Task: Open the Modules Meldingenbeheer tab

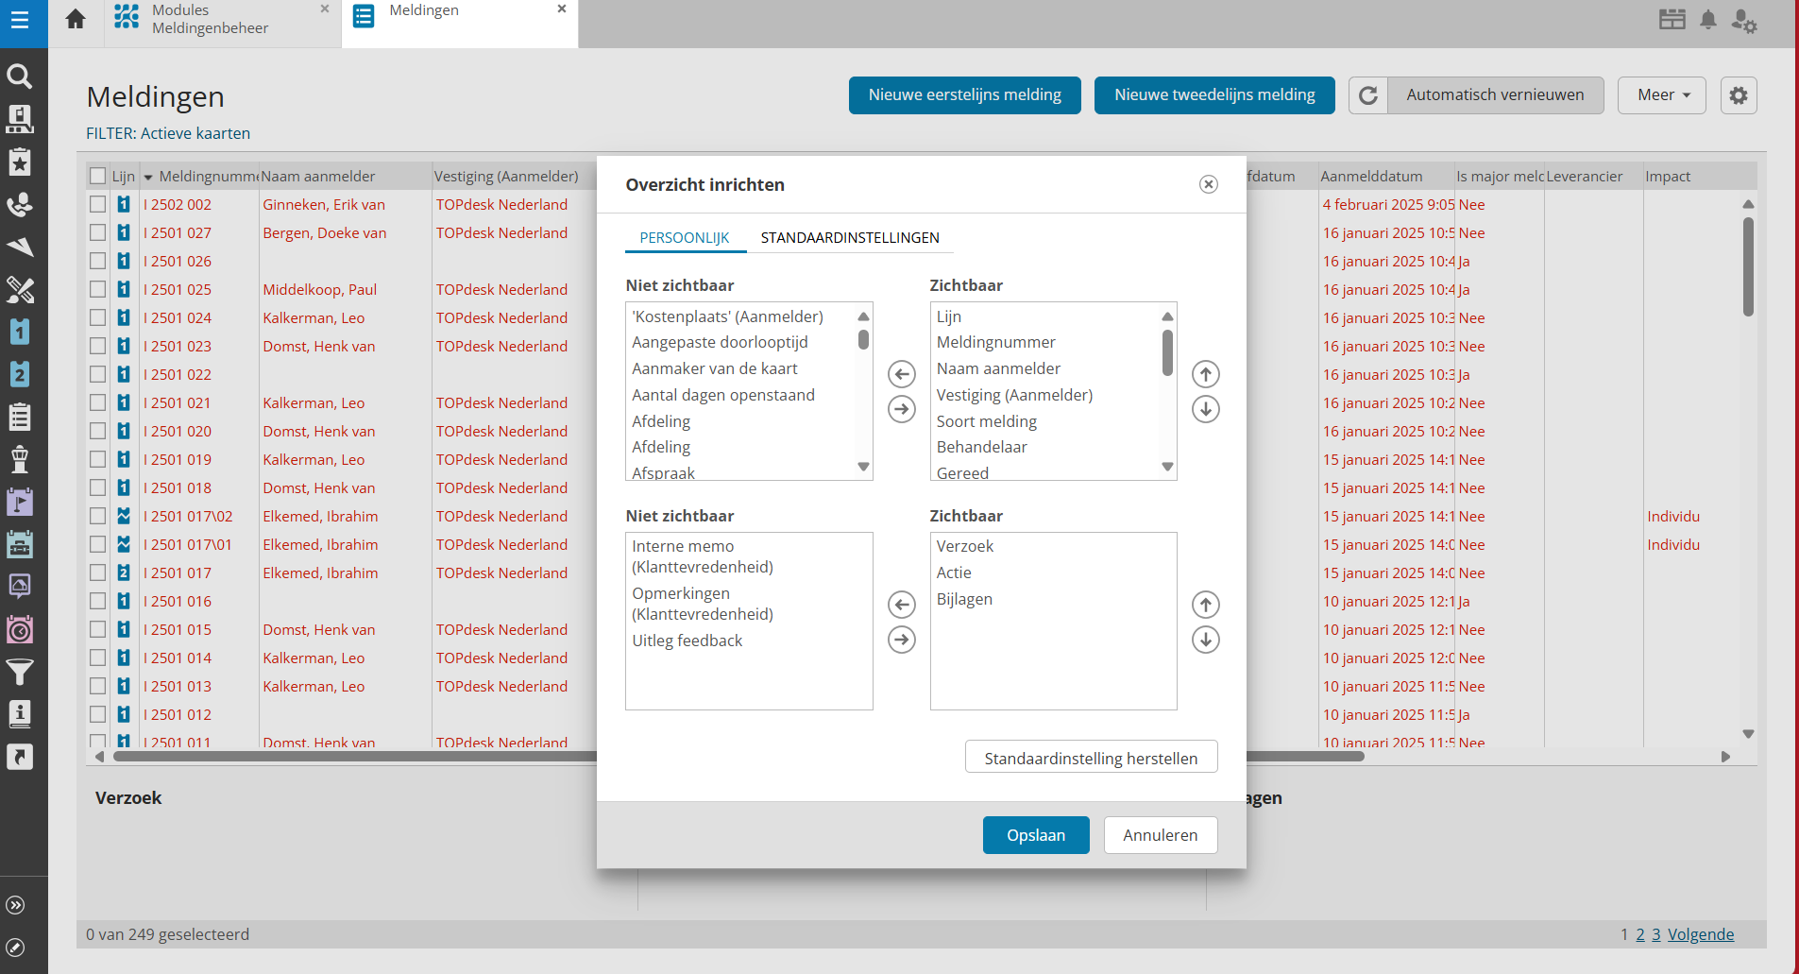Action: pos(210,20)
